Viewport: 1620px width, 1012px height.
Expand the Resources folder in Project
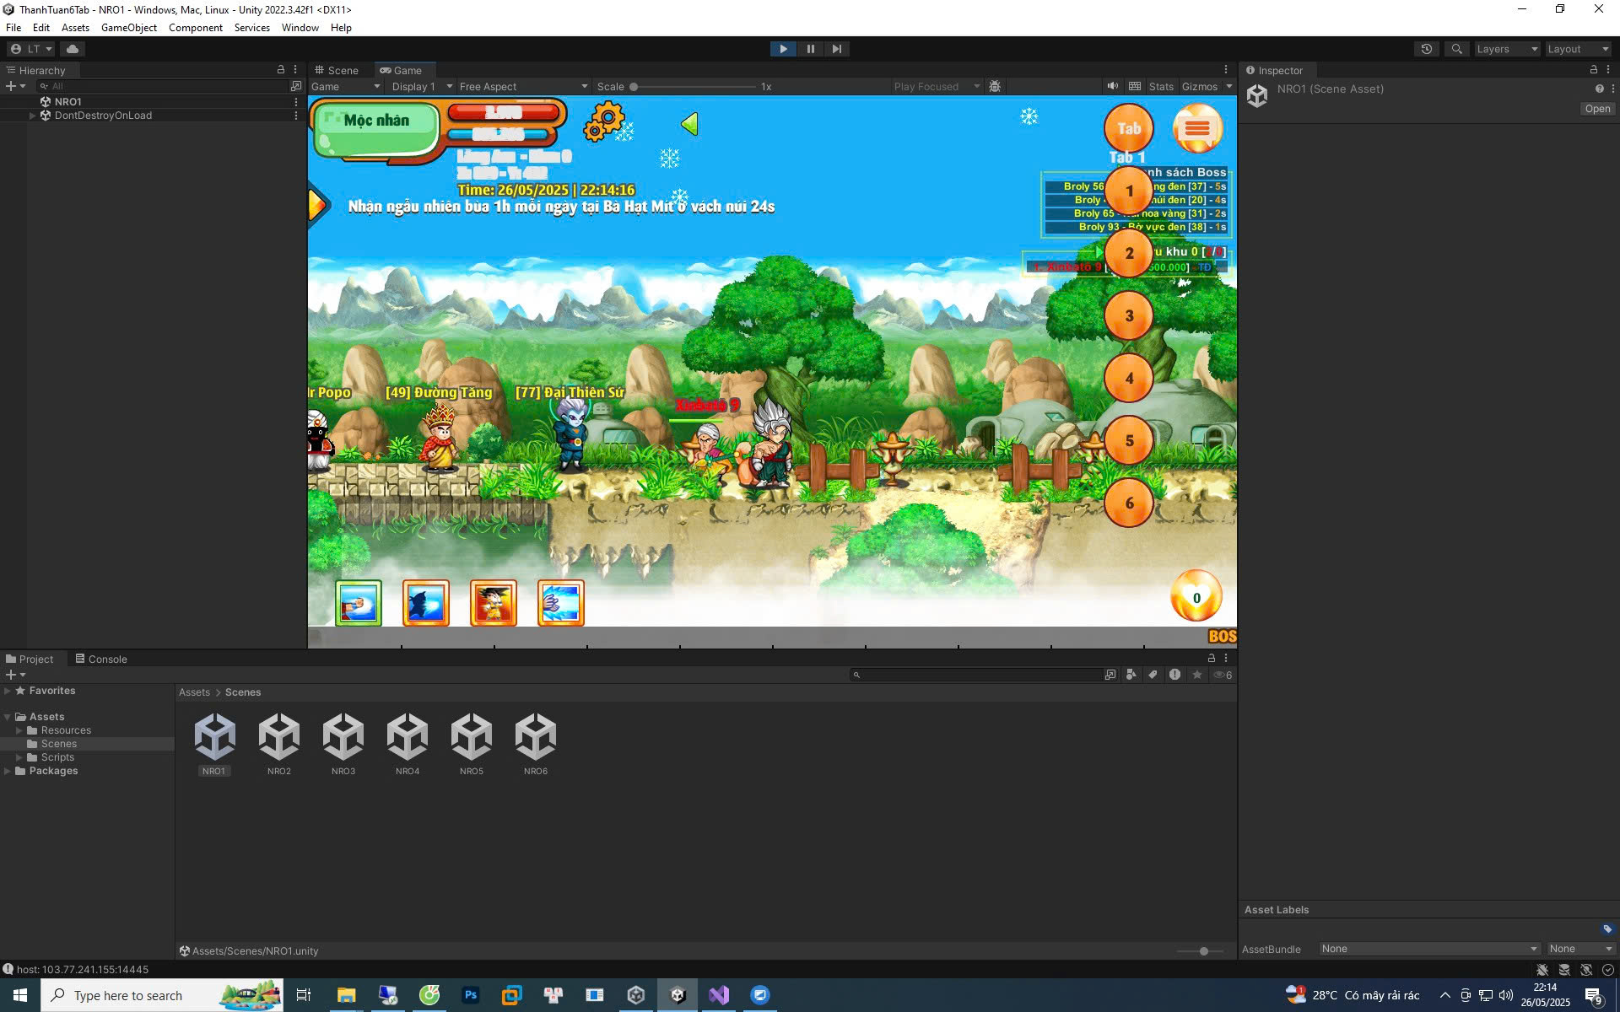[19, 730]
